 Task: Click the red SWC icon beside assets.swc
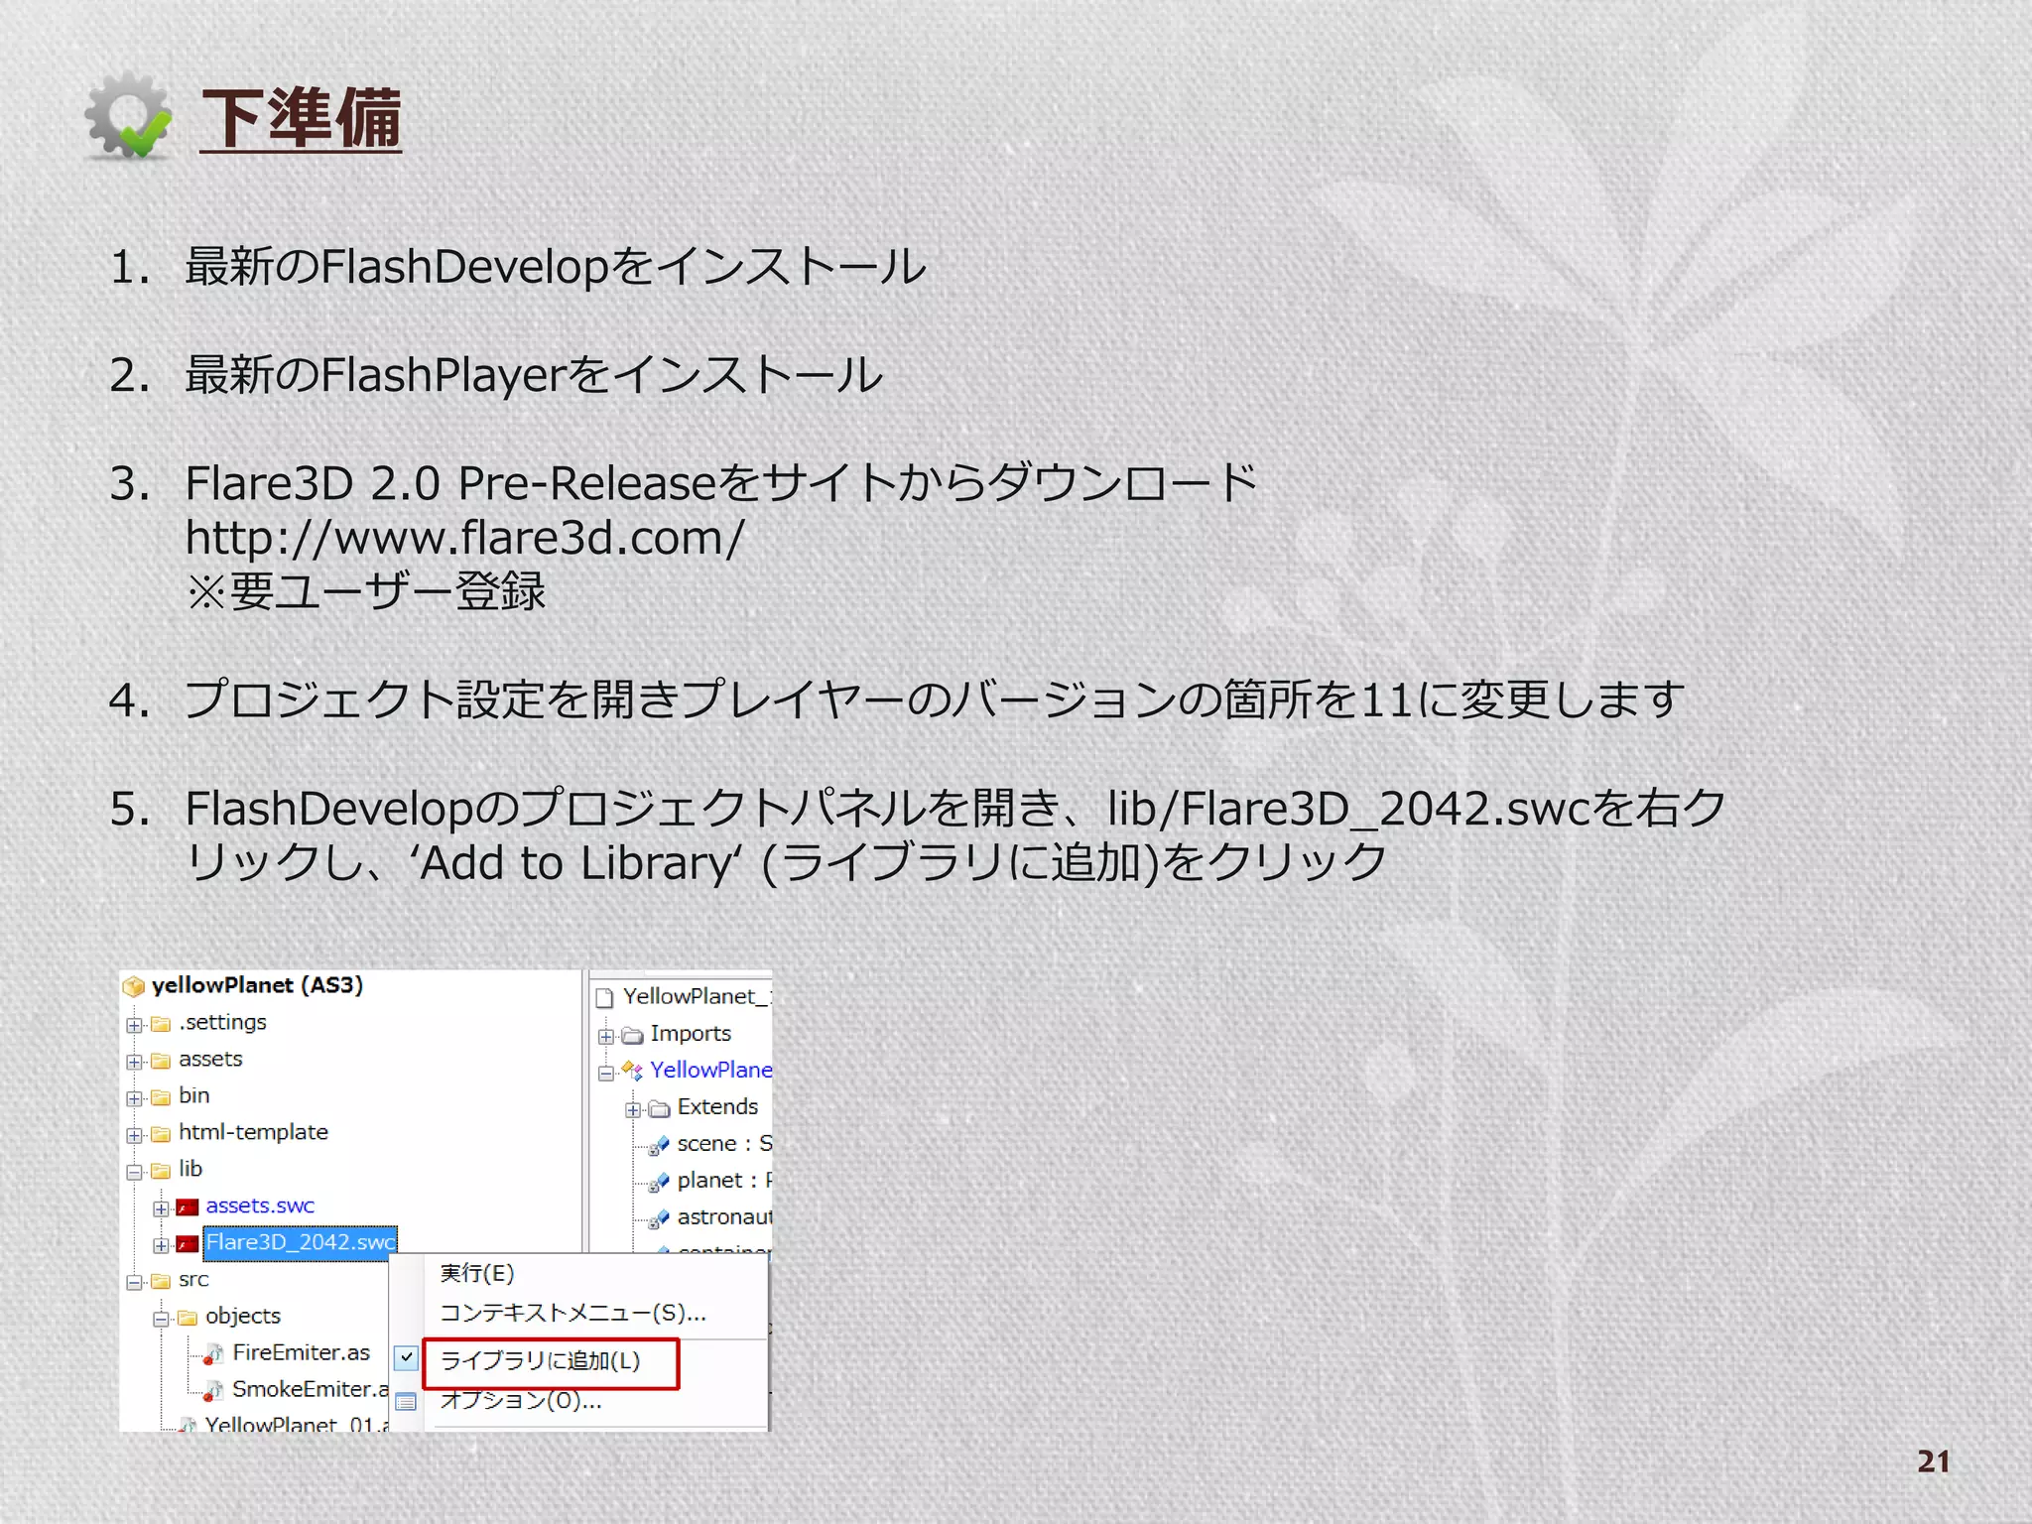coord(188,1207)
